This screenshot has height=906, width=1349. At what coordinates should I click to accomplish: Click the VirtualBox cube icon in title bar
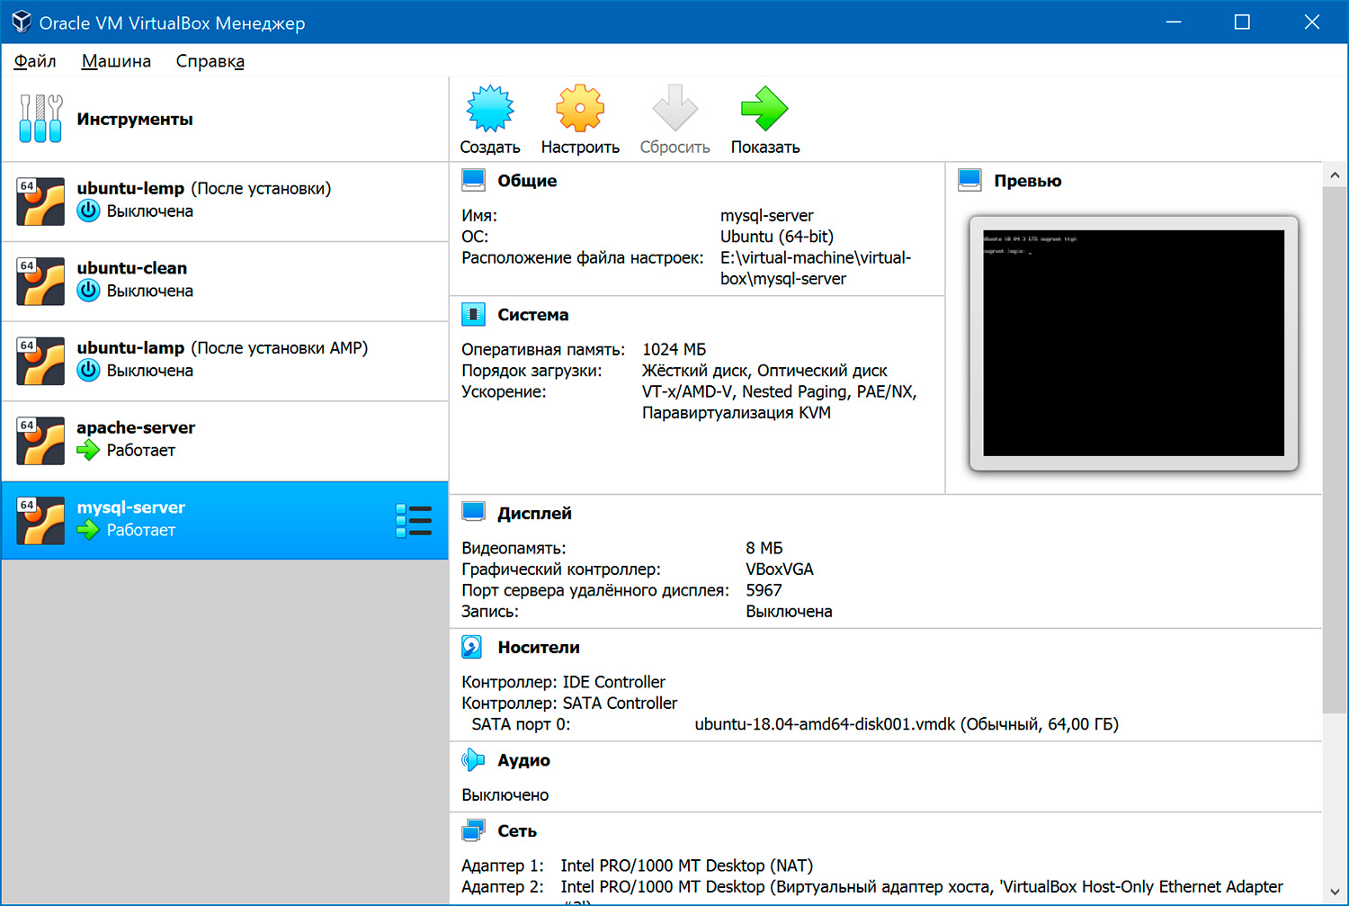(x=22, y=22)
